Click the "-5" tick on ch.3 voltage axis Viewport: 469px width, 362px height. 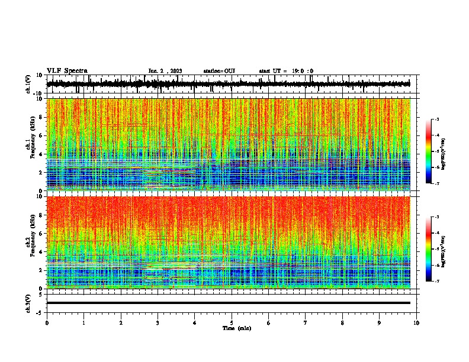coord(40,313)
